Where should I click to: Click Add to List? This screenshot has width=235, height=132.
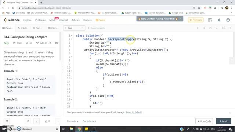[x=44, y=43]
